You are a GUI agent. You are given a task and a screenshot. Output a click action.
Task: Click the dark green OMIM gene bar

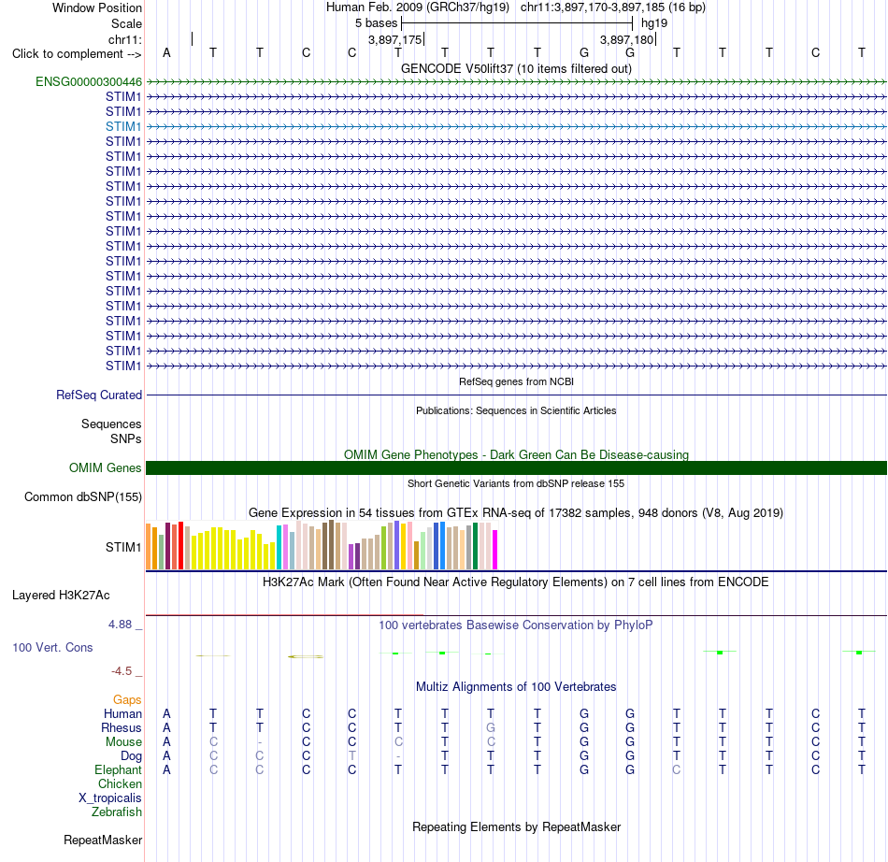517,467
